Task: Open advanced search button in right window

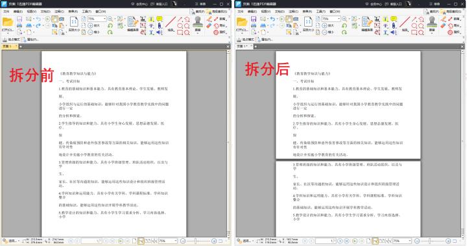Action: coord(450,11)
